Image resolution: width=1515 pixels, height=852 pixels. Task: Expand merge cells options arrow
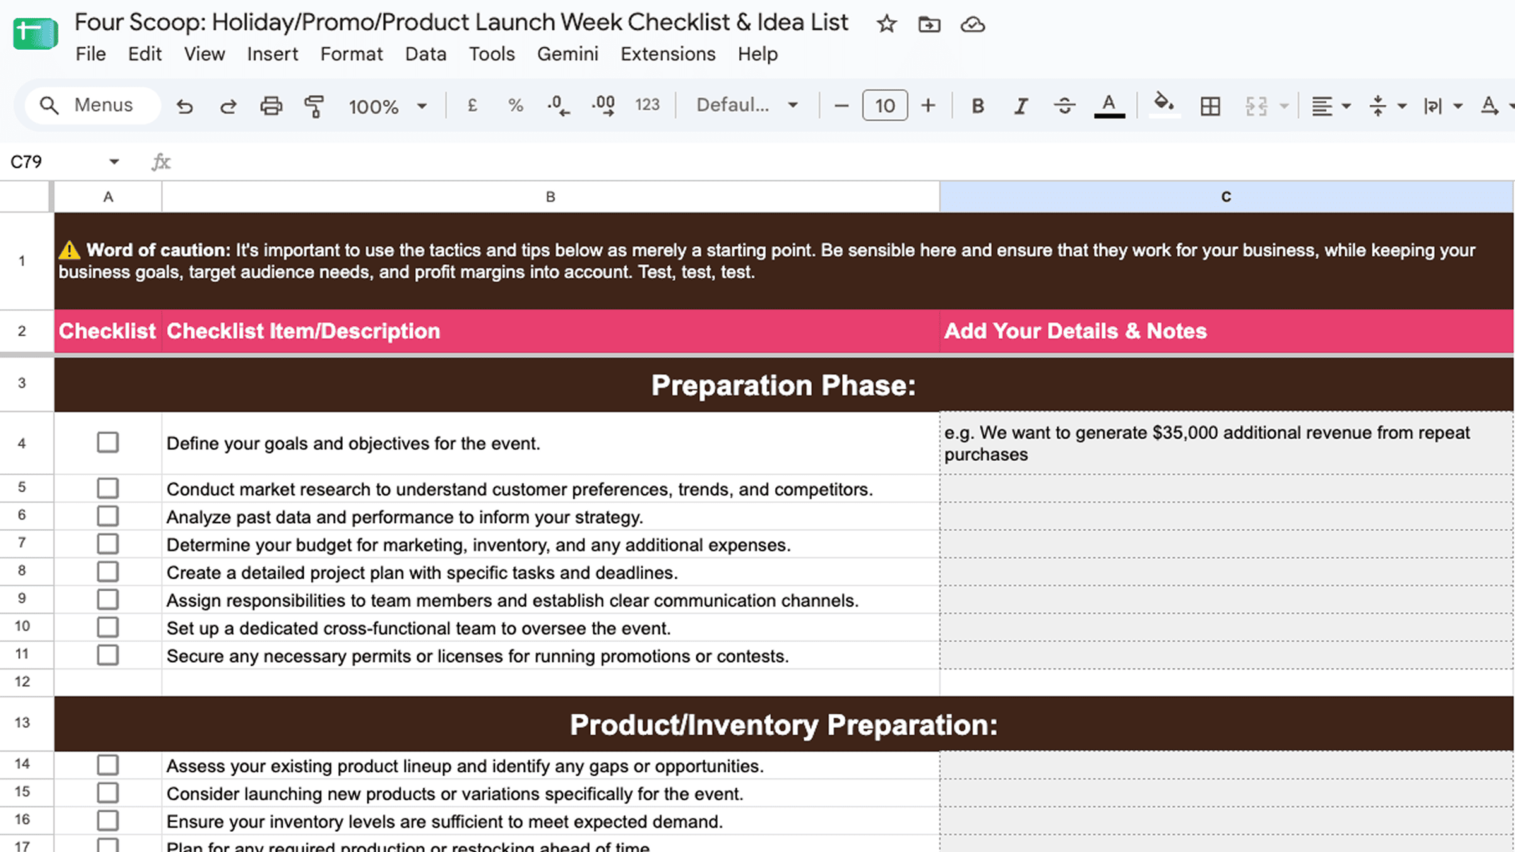[x=1284, y=106]
